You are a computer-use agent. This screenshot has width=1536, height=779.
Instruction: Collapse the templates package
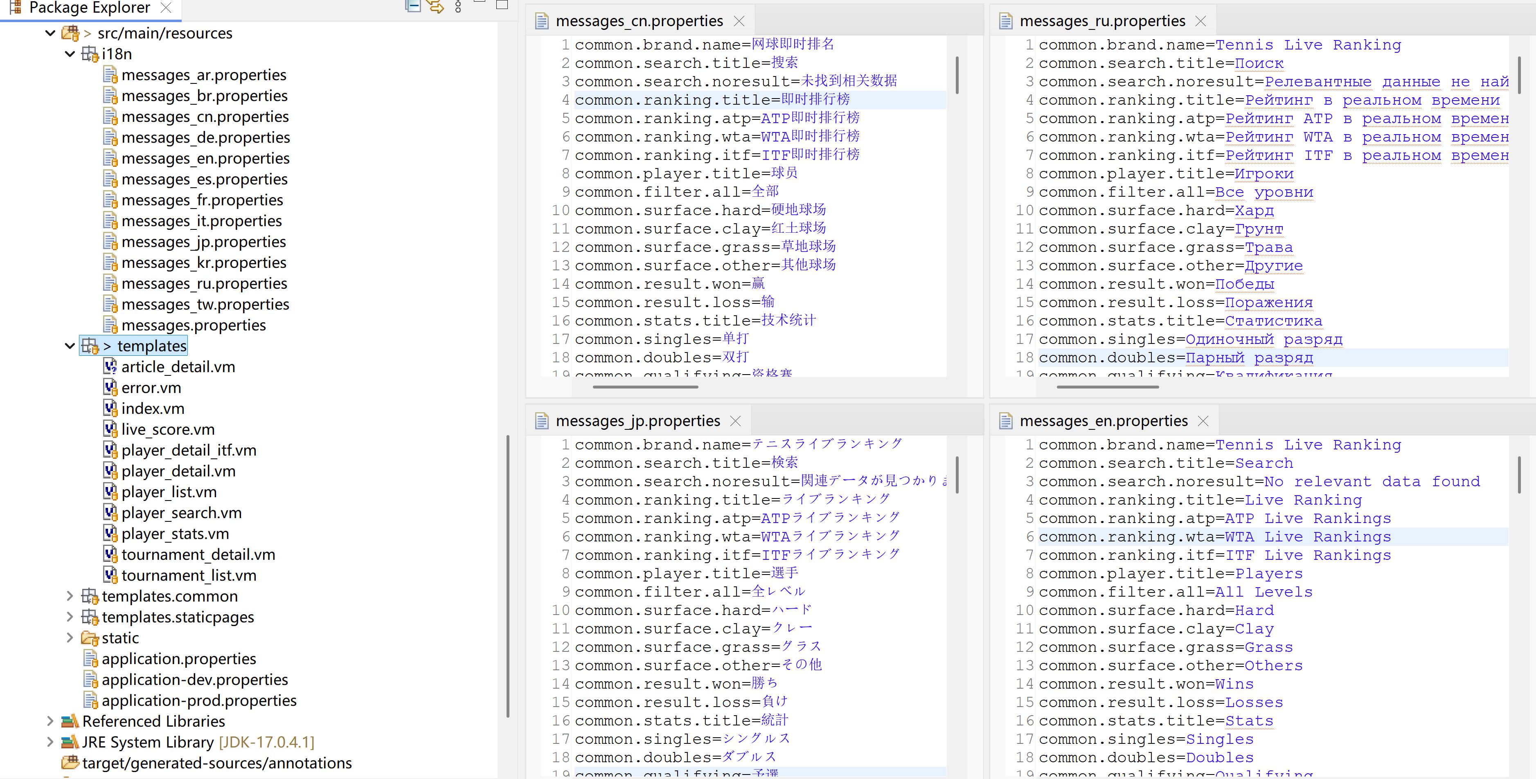pyautogui.click(x=70, y=346)
